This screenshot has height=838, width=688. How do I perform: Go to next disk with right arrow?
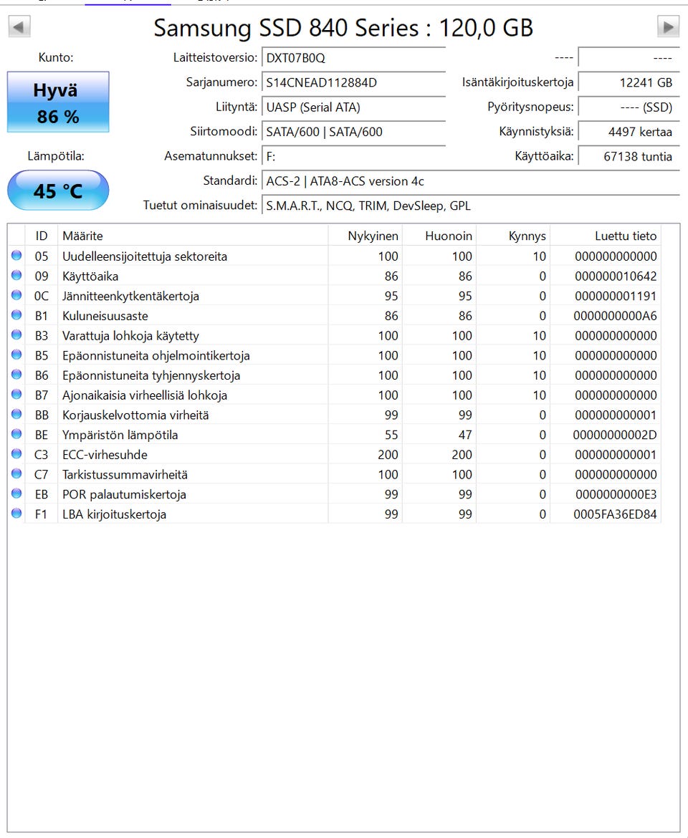pos(668,27)
